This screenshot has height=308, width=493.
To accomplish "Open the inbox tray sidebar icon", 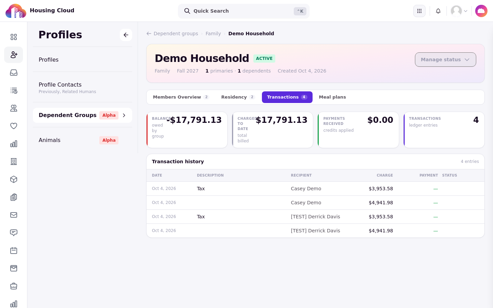I will pyautogui.click(x=14, y=73).
